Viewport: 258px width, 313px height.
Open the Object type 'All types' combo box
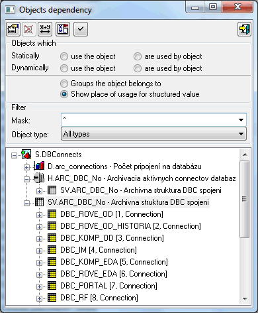[153, 133]
